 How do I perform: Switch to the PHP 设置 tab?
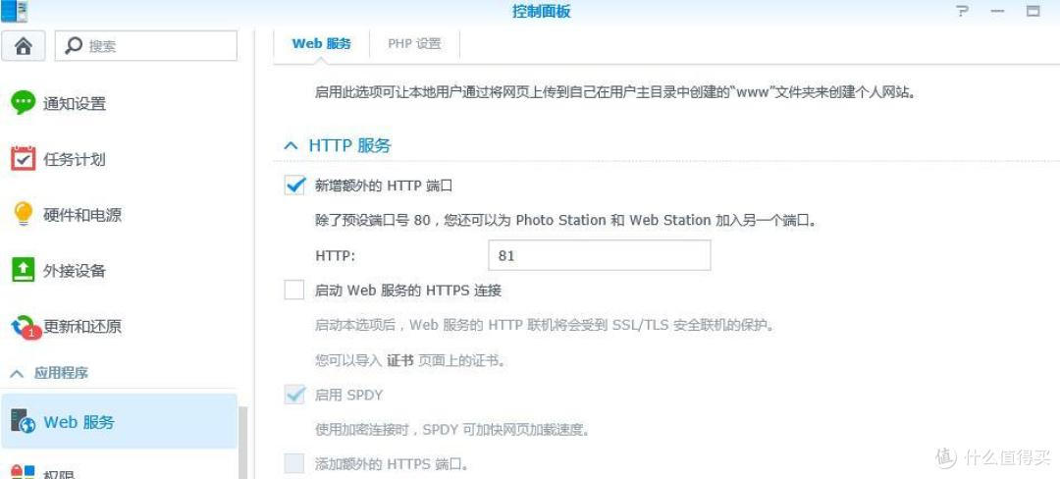pos(414,44)
